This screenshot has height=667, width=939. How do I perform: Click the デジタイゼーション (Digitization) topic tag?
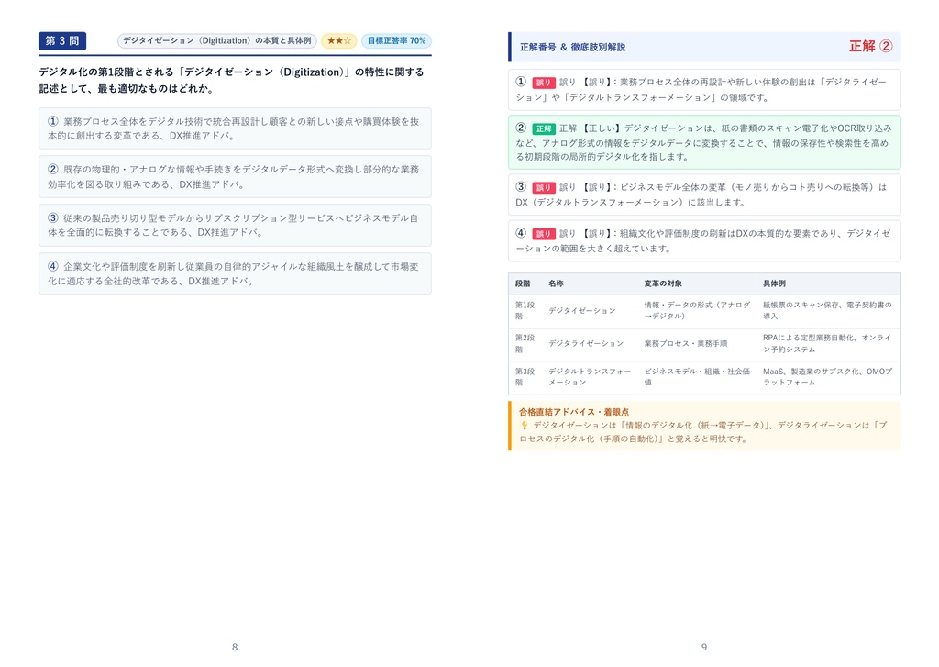coord(216,40)
